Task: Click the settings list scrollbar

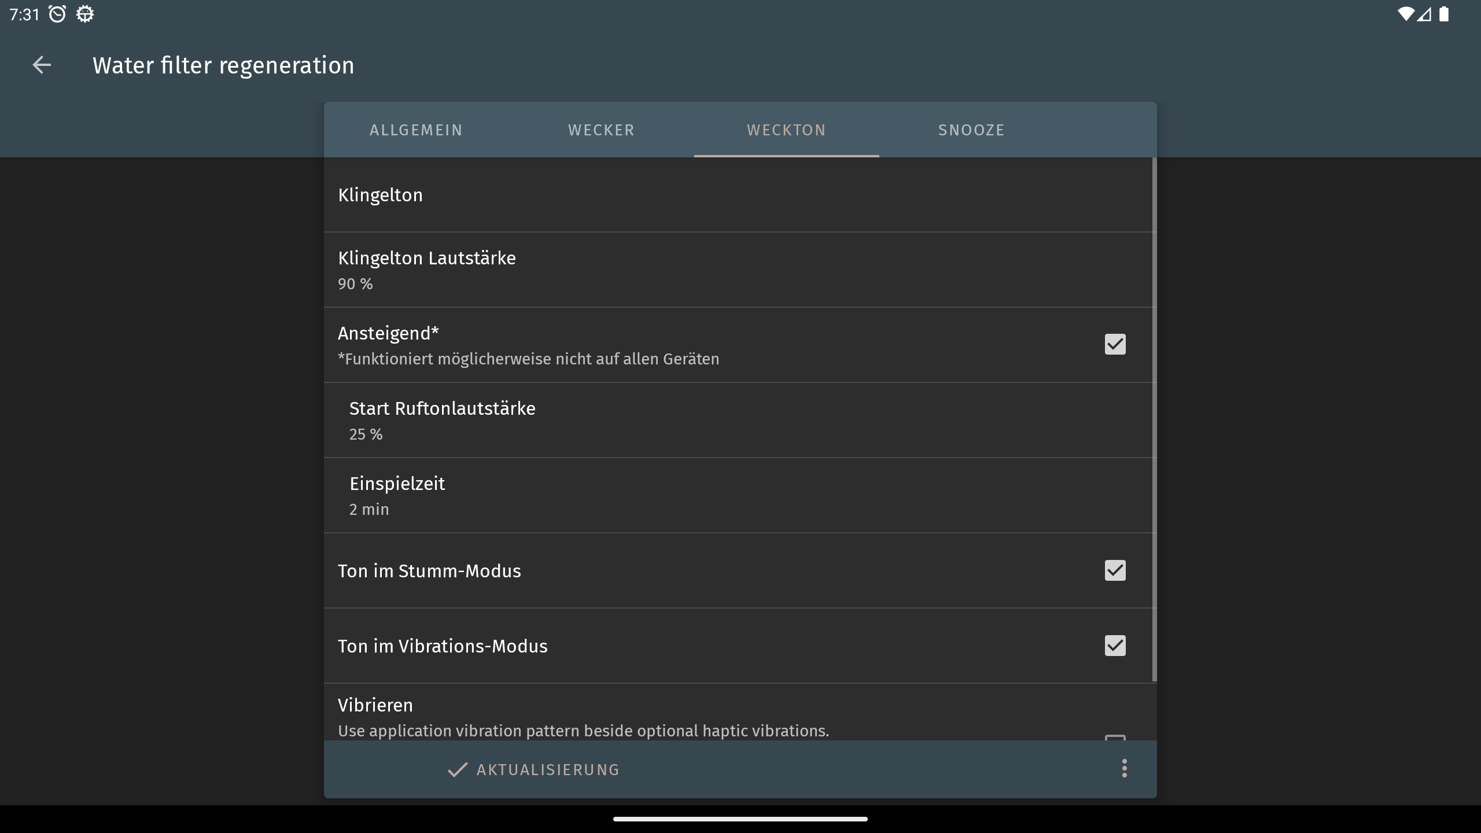Action: [x=1154, y=419]
